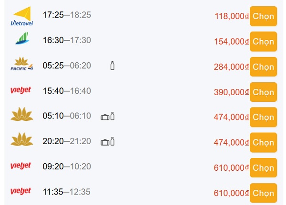This screenshot has height=205, width=286.
Task: Click the Pacific Airlines logo
Action: coord(22,64)
